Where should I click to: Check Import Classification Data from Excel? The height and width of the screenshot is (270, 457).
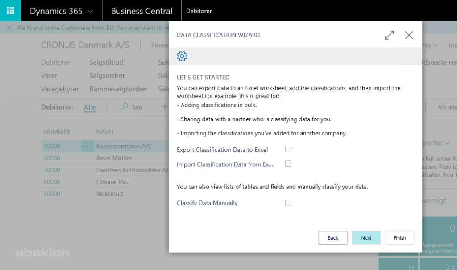tap(288, 164)
